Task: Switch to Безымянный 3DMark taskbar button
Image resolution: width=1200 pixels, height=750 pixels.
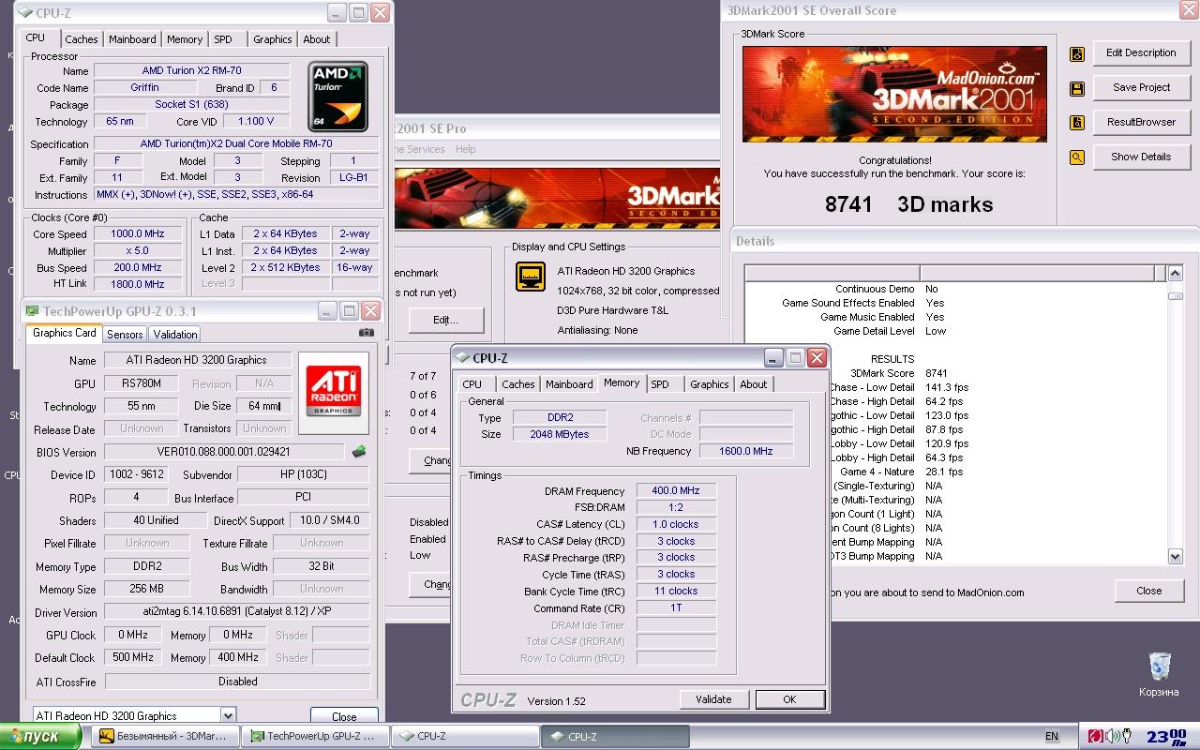Action: 164,737
